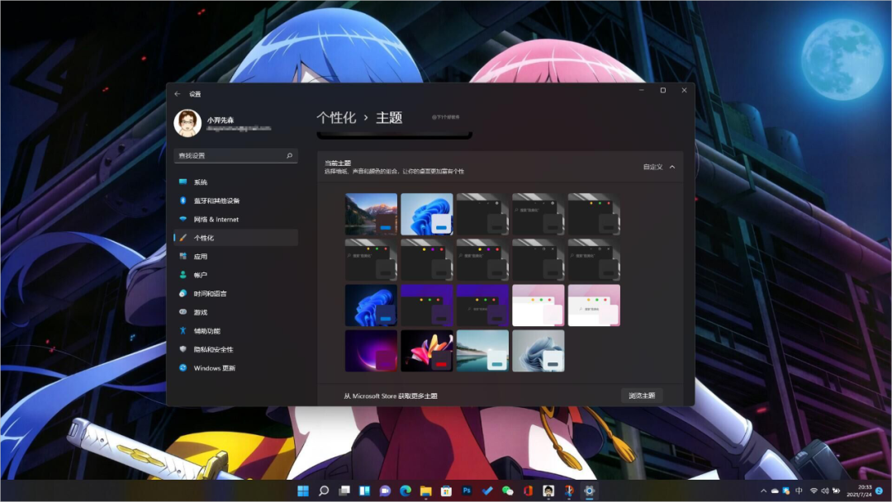Go to 网络 & Internet settings
The height and width of the screenshot is (502, 892).
tap(216, 220)
